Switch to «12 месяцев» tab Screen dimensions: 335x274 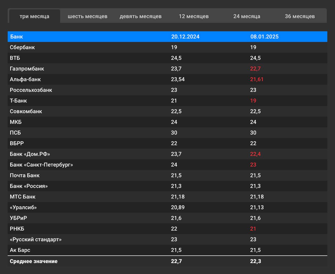[194, 16]
